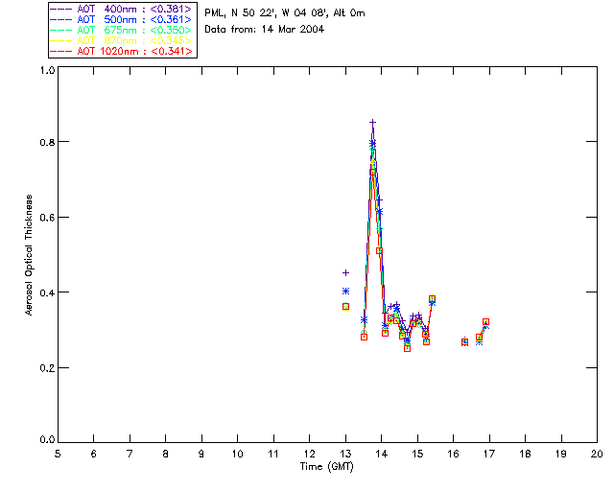The image size is (614, 491).
Task: Click the red square marker near hour 15.4
Action: click(x=432, y=299)
